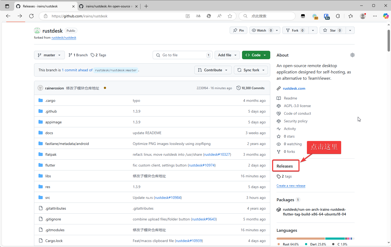The width and height of the screenshot is (391, 247).
Task: Click the language breakdown color bar
Action: (315, 239)
